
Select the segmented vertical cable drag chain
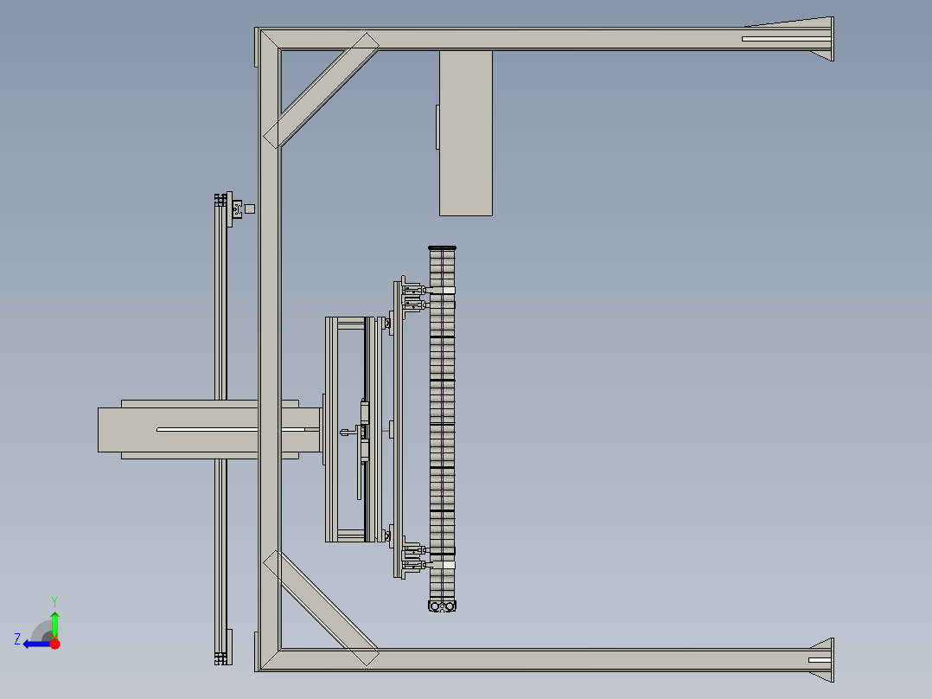pyautogui.click(x=443, y=428)
